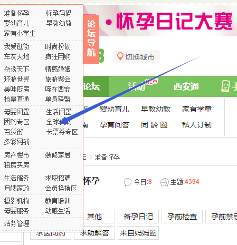Select 租房买房 in the menu
The width and height of the screenshot is (237, 245).
click(16, 165)
